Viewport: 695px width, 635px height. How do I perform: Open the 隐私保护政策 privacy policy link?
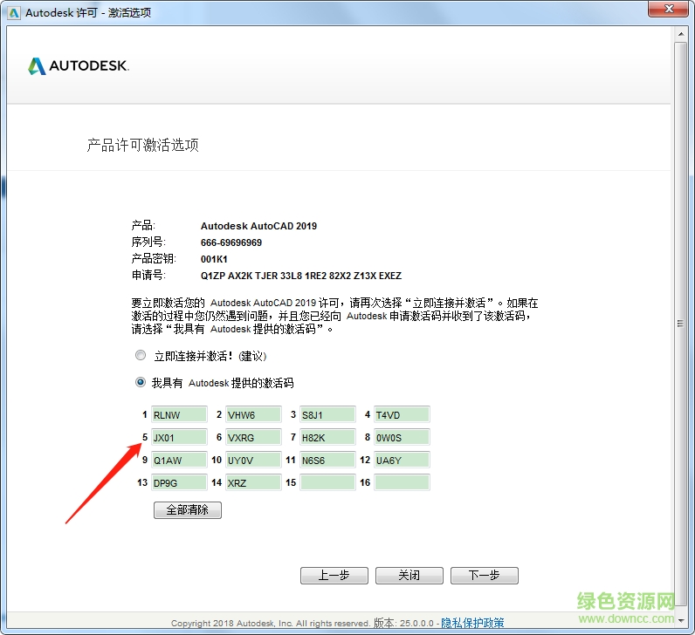pyautogui.click(x=472, y=623)
